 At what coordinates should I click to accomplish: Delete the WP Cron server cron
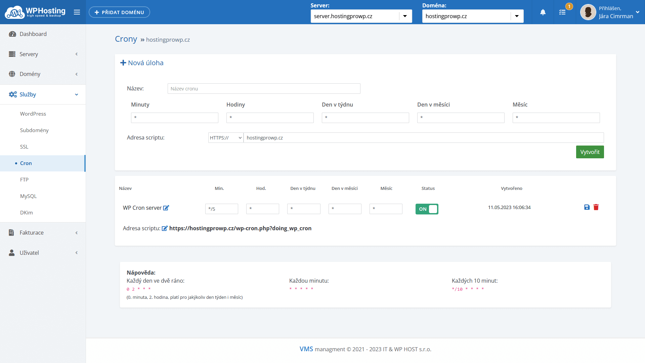point(596,207)
